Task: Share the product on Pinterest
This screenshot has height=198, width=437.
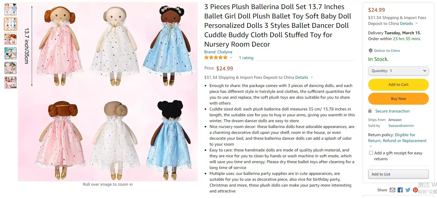Action: tap(415, 190)
